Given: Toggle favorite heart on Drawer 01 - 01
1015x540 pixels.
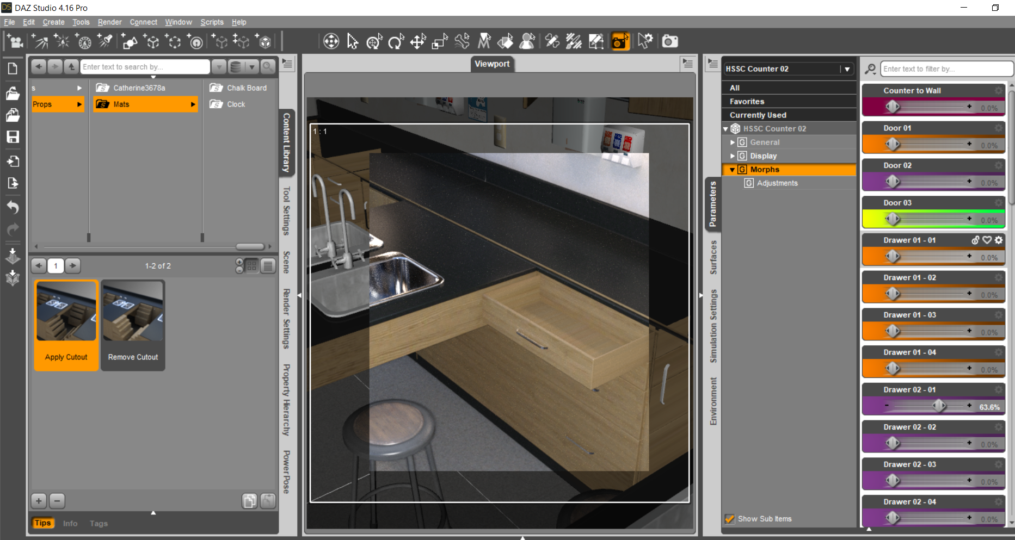Looking at the screenshot, I should click(987, 240).
